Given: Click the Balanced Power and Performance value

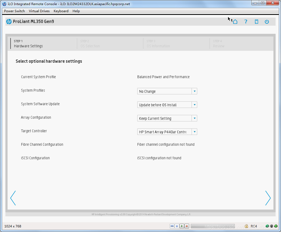Looking at the screenshot, I should point(163,77).
